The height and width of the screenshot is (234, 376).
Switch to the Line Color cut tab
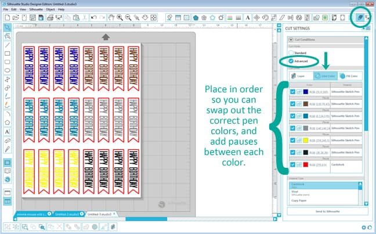326,76
